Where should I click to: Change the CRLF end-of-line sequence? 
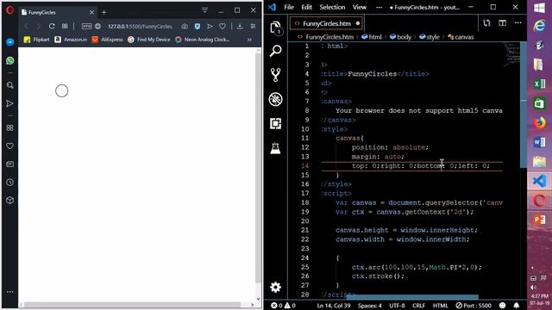pyautogui.click(x=418, y=306)
